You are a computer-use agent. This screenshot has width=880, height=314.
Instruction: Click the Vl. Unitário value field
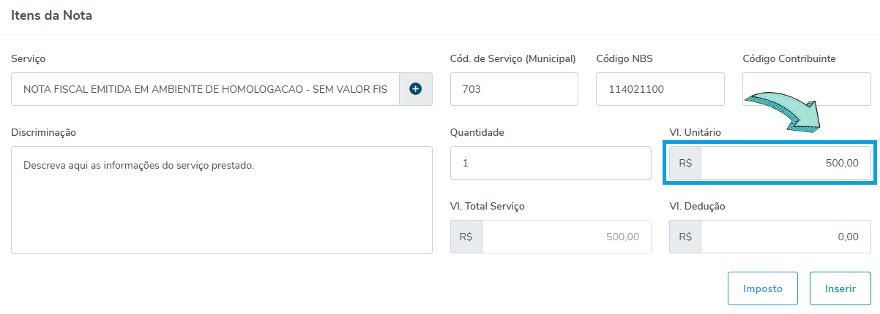tap(785, 163)
